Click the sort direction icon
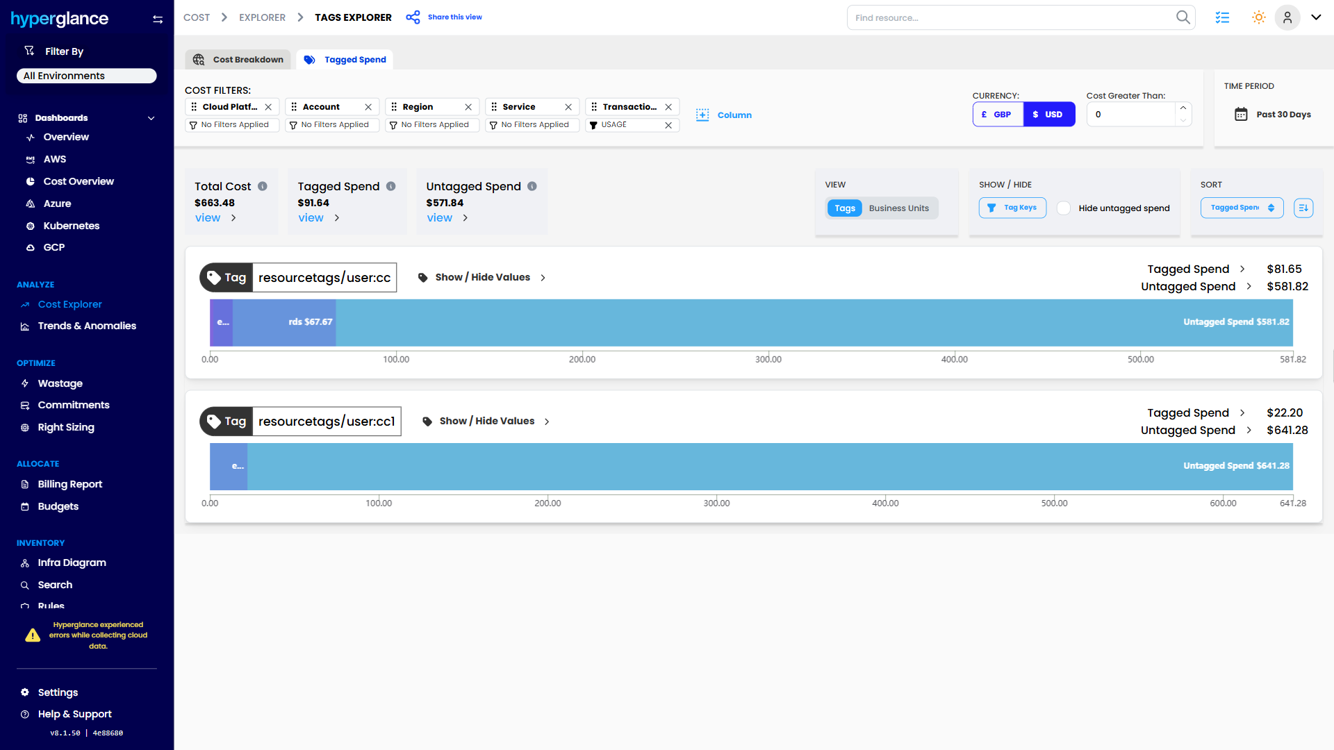This screenshot has width=1334, height=750. click(x=1303, y=208)
